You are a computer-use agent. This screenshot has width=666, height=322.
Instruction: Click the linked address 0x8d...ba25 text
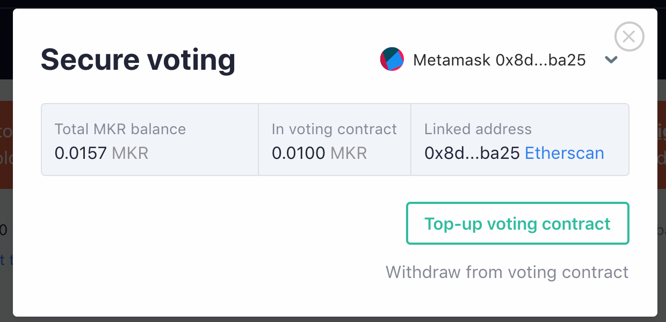(472, 153)
